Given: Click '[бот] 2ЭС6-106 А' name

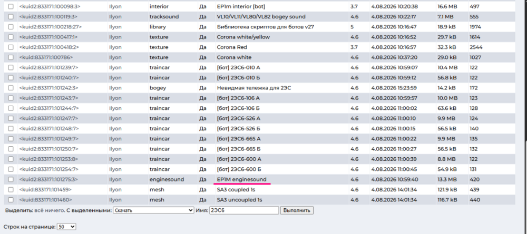Looking at the screenshot, I should (239, 98).
